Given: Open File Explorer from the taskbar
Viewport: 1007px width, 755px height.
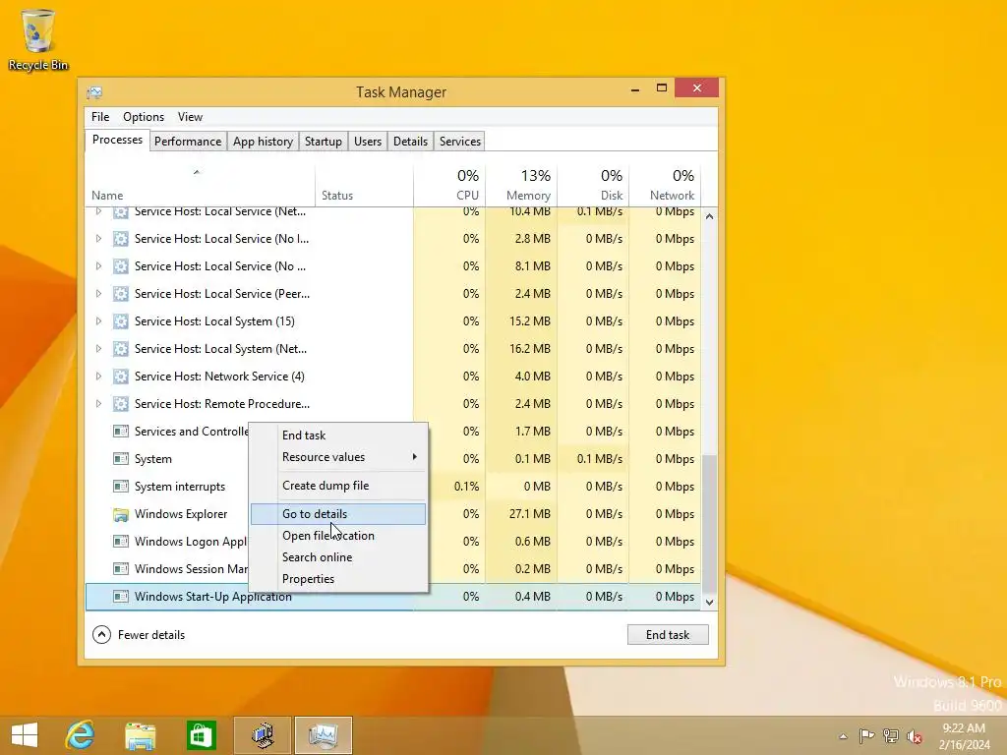Looking at the screenshot, I should point(140,735).
